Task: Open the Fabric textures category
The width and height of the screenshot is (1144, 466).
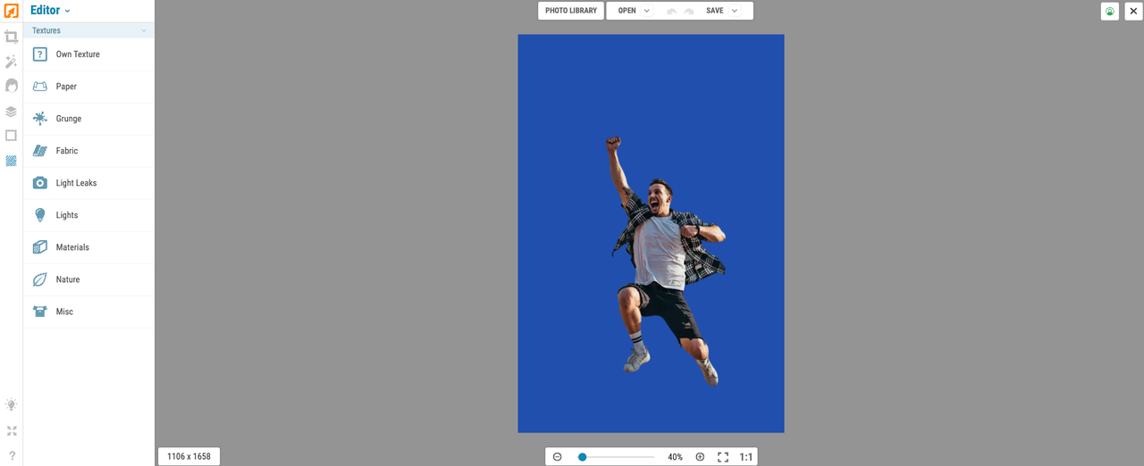Action: [88, 151]
